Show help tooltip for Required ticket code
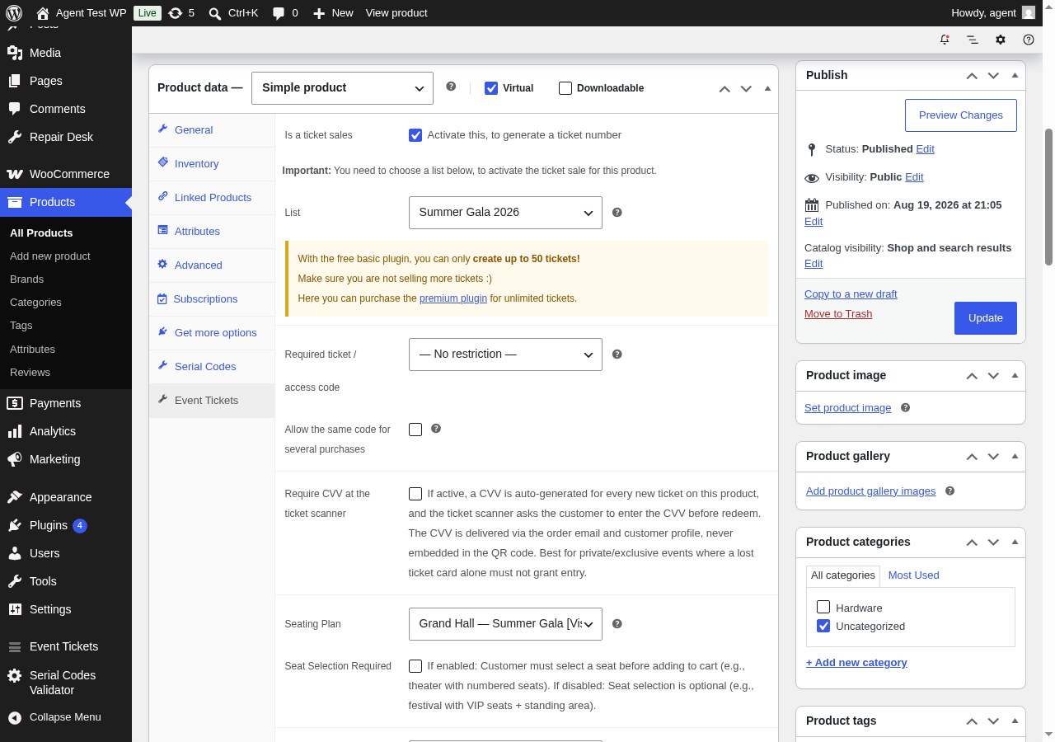The image size is (1055, 742). [x=617, y=354]
